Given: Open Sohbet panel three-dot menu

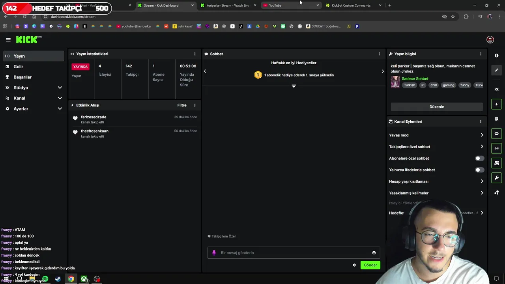Looking at the screenshot, I should click(x=379, y=54).
